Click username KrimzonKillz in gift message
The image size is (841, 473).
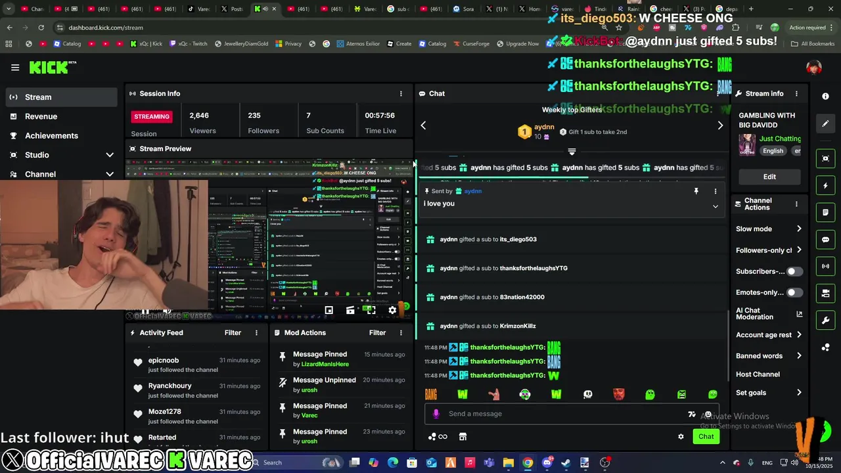pos(518,326)
